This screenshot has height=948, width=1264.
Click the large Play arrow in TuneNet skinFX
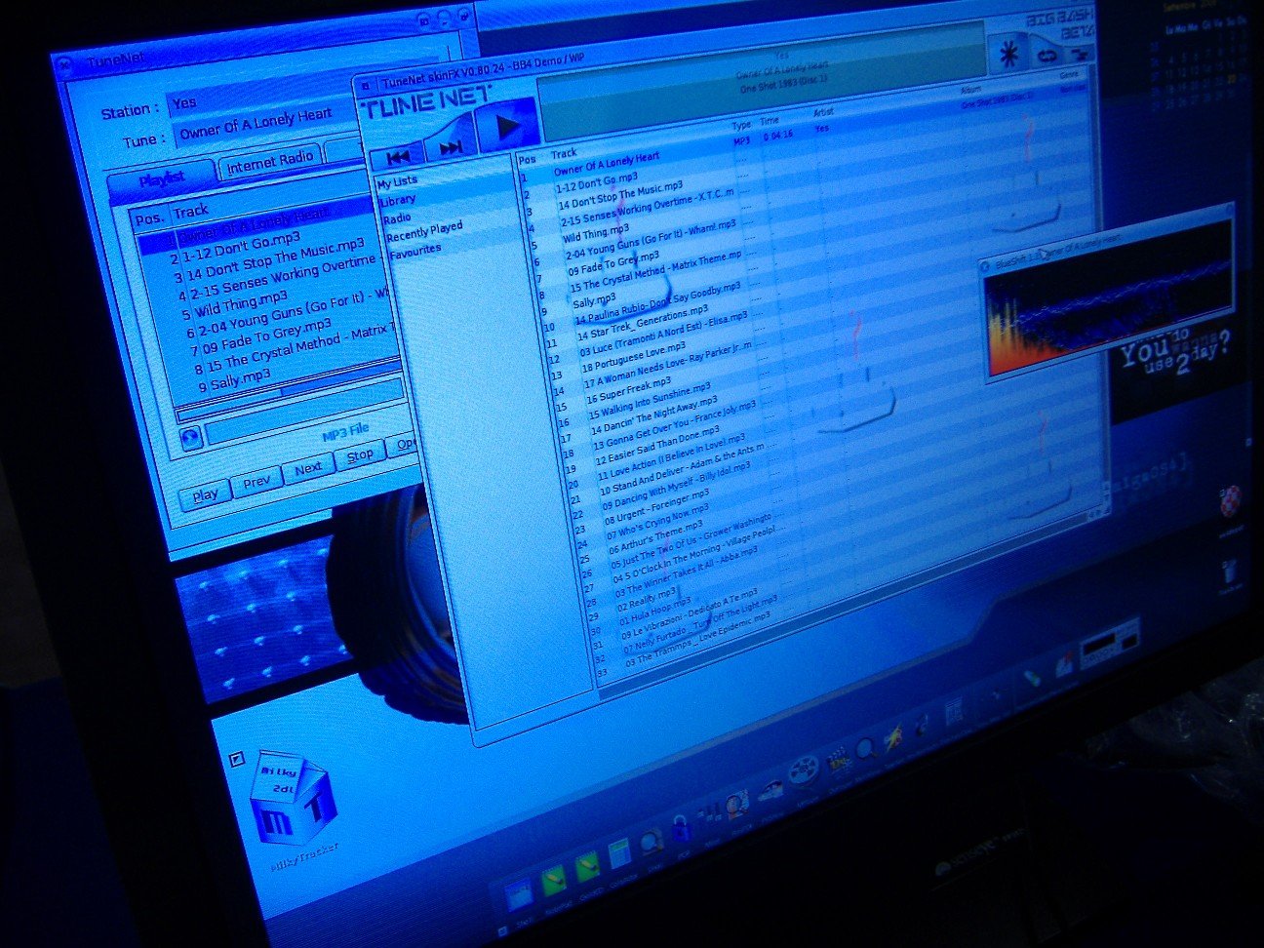click(507, 125)
